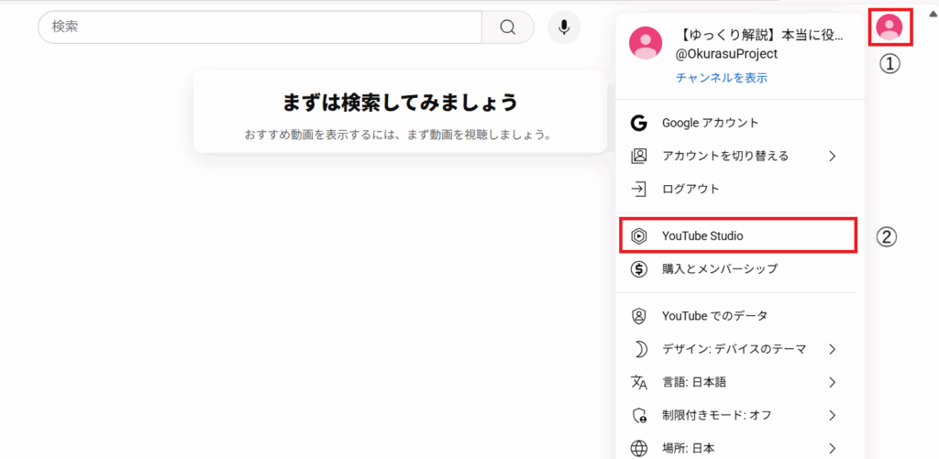Choose ログアウト from the menu
The height and width of the screenshot is (459, 939).
tap(740, 190)
